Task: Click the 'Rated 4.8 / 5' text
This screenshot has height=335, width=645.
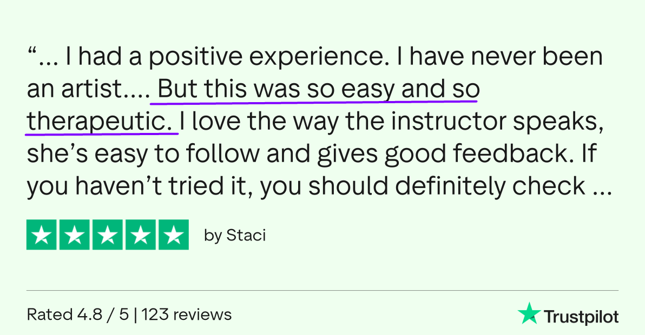Action: coord(78,314)
